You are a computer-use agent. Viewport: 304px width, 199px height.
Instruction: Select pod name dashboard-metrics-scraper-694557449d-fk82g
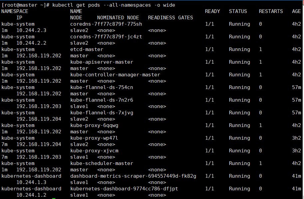coord(133,176)
